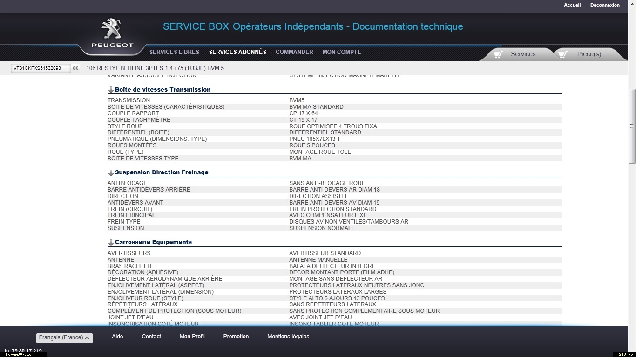Screen dimensions: 636x357
Task: Collapse the Carrosserie Equipements section arrow
Action: (111, 242)
